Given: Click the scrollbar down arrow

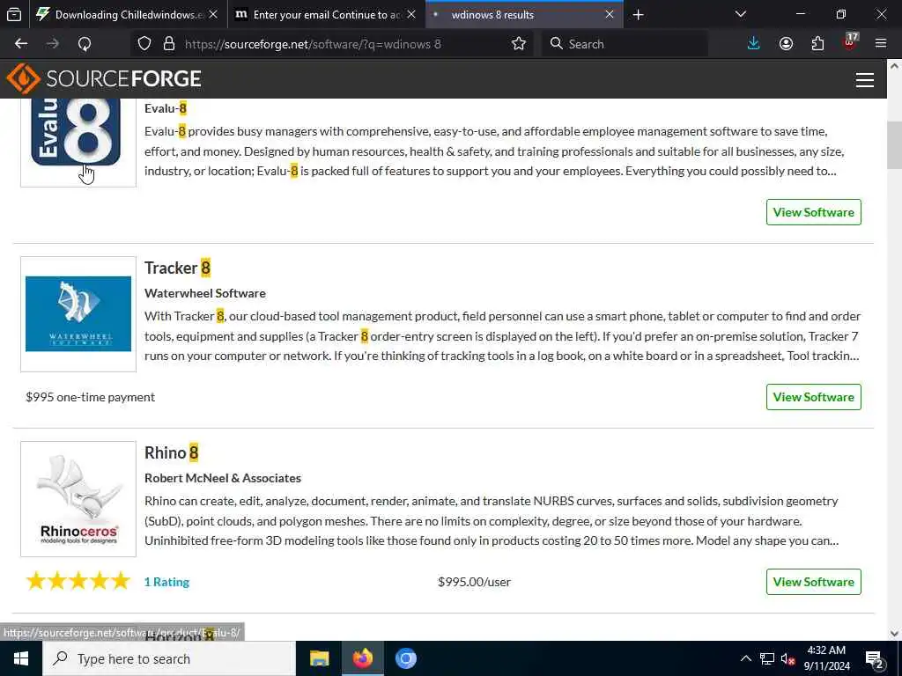Looking at the screenshot, I should 894,634.
